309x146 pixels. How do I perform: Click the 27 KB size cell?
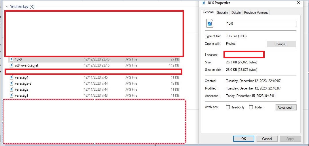[x=175, y=59]
